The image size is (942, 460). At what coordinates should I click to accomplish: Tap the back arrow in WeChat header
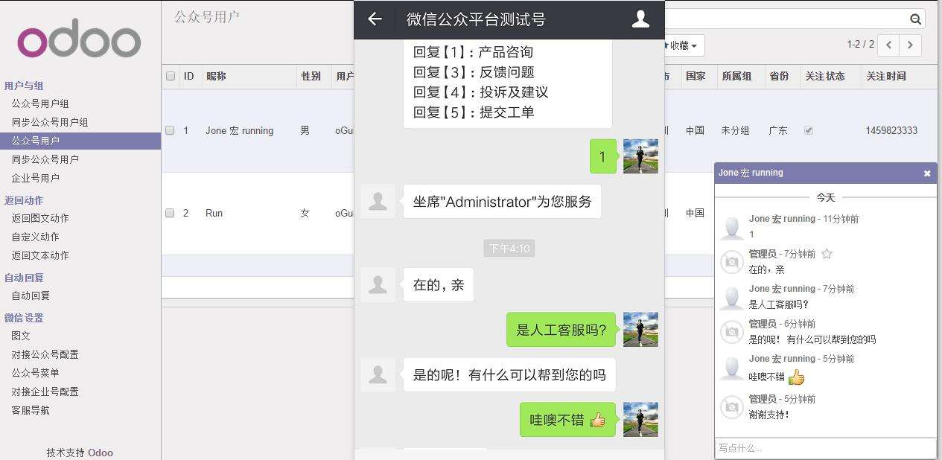click(x=375, y=19)
